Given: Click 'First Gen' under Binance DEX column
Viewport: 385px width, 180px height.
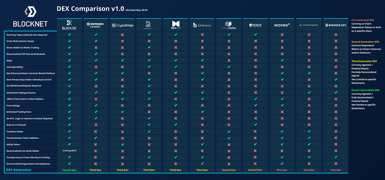Looking at the screenshot, I should 335,170.
